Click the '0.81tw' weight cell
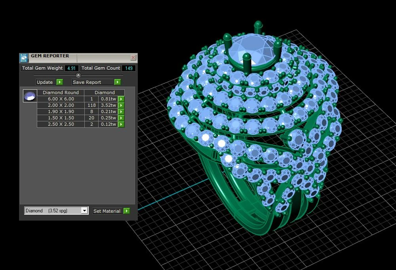 click(109, 99)
